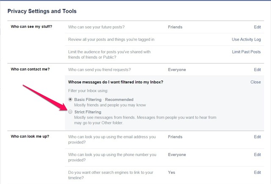Edit who can send friend requests
This screenshot has width=271, height=184.
(x=257, y=69)
